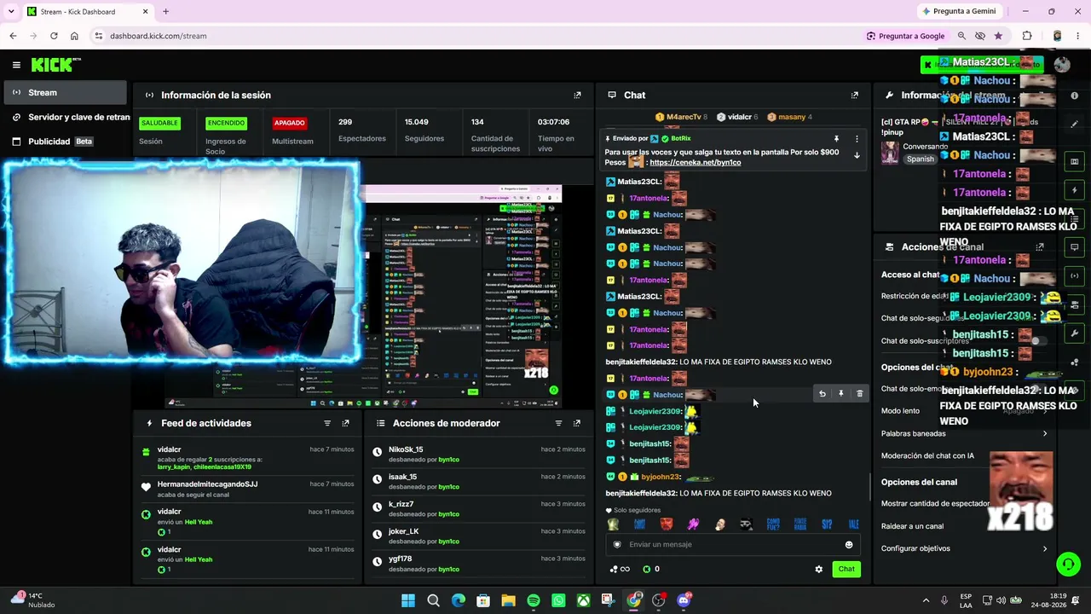Open filter options for Feed de actividades
This screenshot has width=1091, height=614.
(327, 423)
